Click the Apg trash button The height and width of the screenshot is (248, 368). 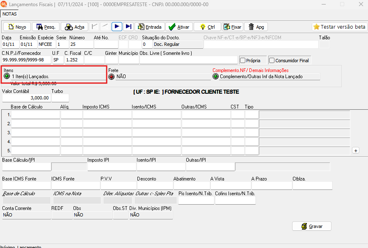pos(256,27)
